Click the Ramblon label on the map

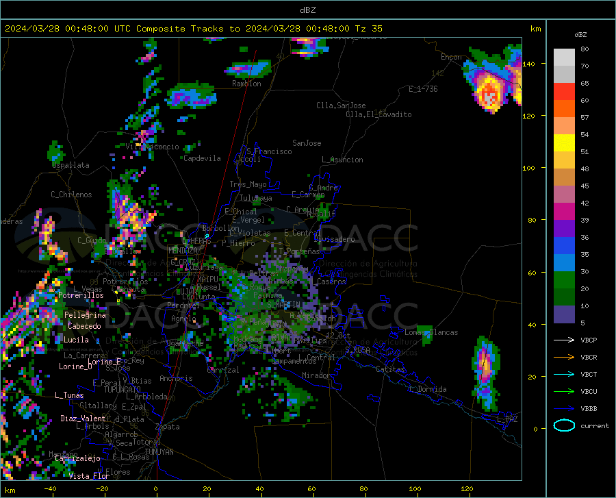click(x=246, y=84)
